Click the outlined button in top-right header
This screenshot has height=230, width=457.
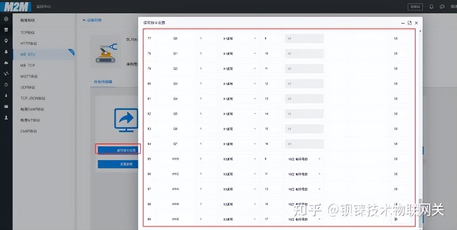[x=415, y=7]
